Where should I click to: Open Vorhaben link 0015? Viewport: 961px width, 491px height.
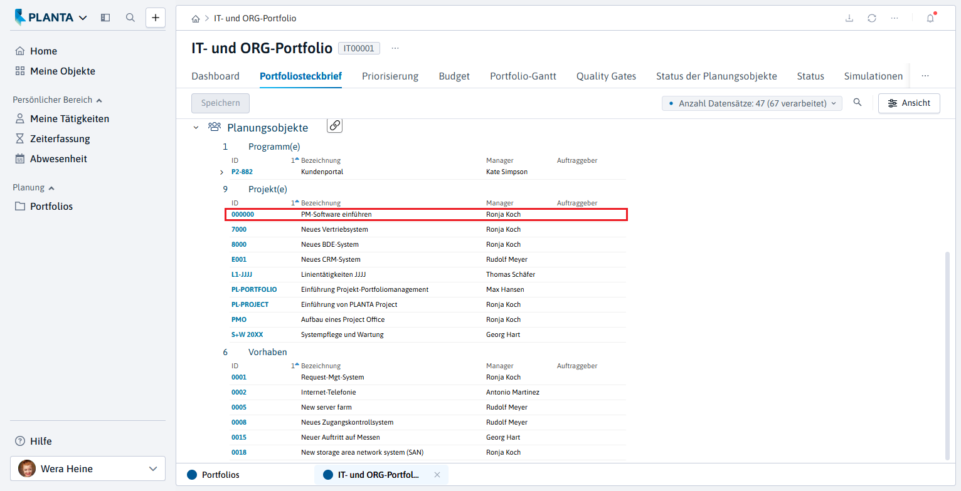[x=239, y=437]
